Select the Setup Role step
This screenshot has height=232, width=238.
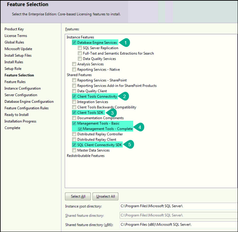point(13,69)
